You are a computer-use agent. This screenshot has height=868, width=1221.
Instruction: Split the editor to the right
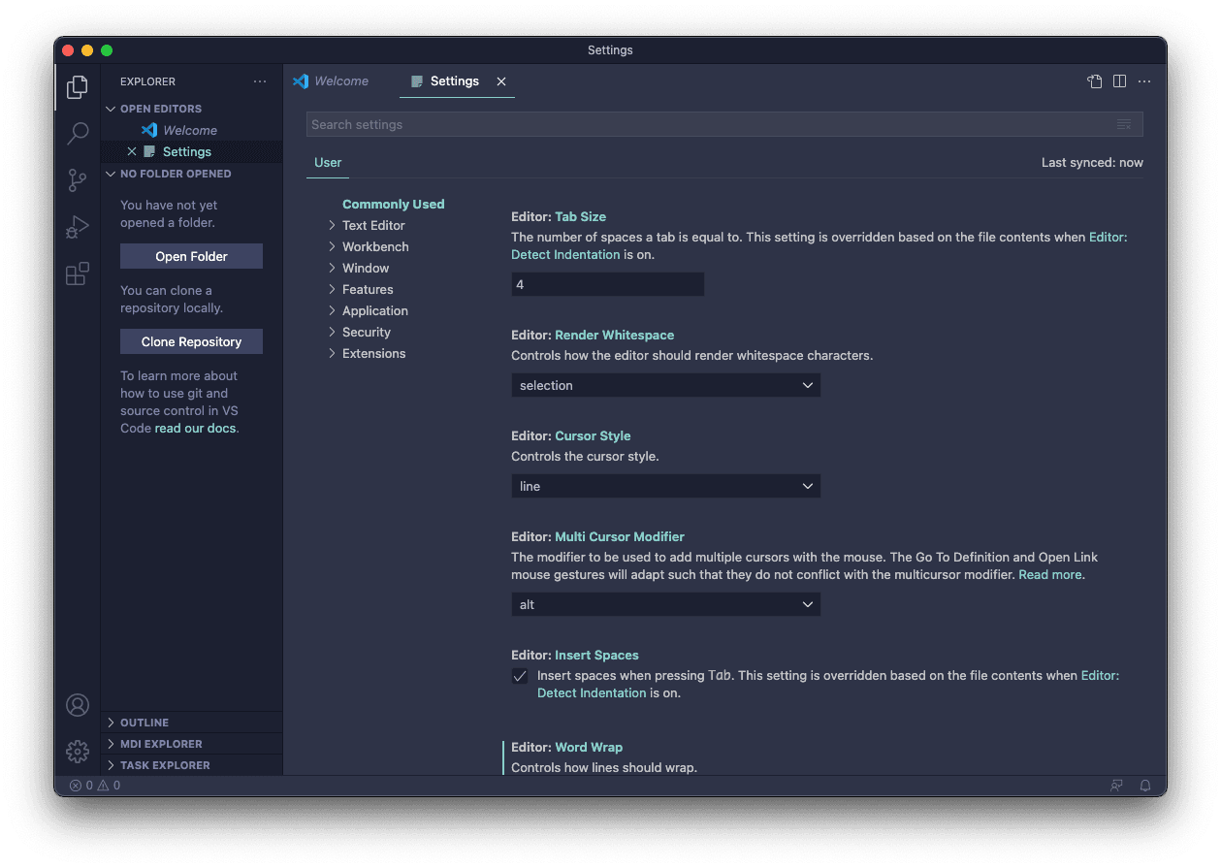click(1120, 81)
